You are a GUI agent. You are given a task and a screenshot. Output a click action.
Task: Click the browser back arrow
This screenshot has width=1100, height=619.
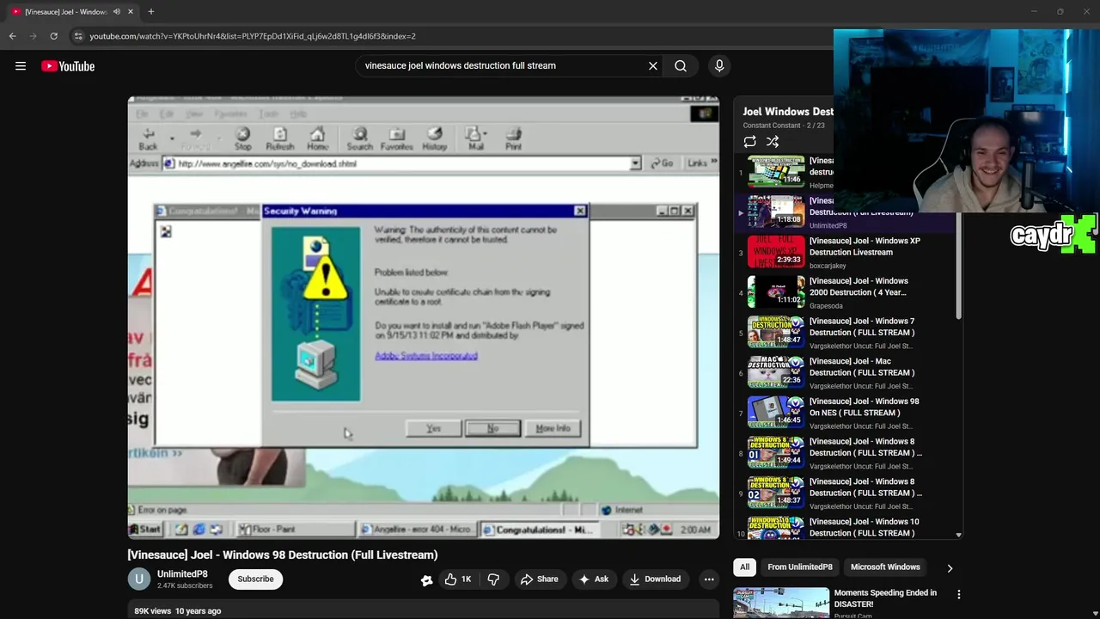(12, 36)
